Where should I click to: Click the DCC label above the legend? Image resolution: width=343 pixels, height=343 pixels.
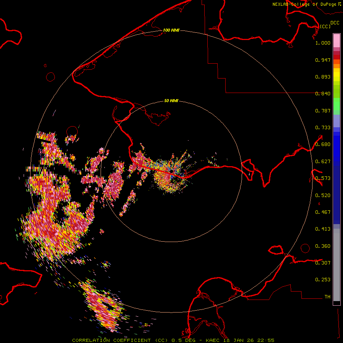[335, 23]
